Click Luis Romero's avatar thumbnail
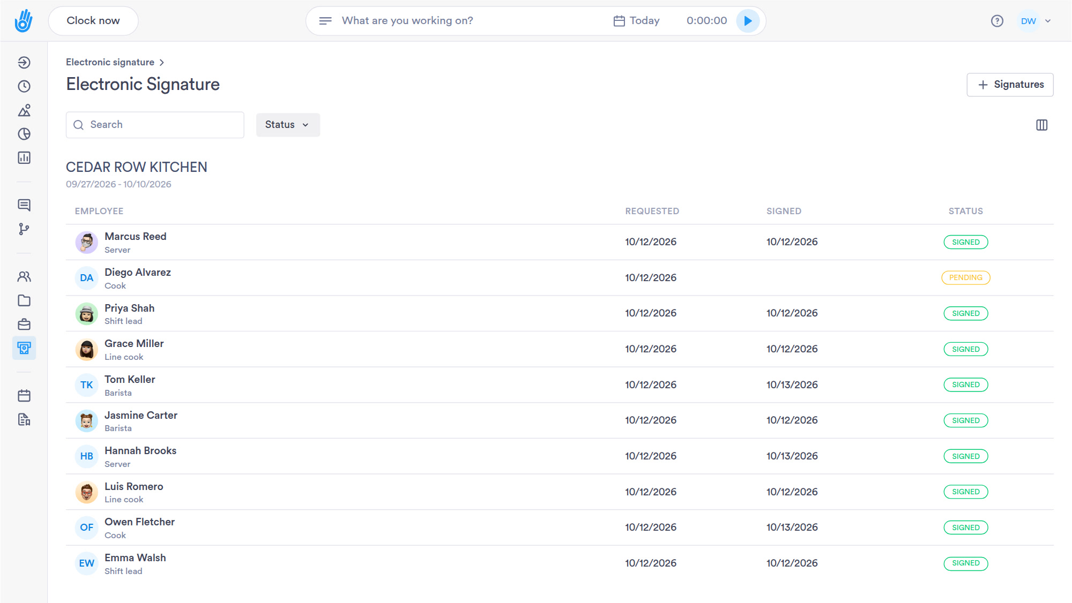The height and width of the screenshot is (603, 1072). click(x=86, y=492)
